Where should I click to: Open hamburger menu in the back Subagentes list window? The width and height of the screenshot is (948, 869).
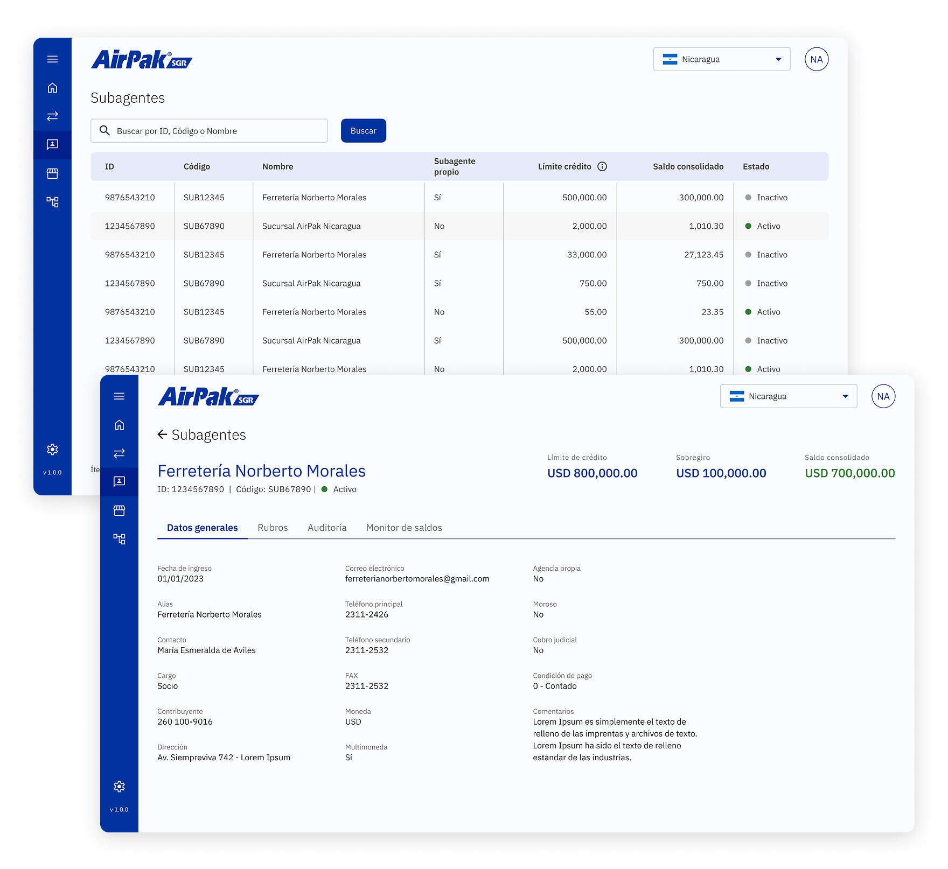(x=52, y=59)
